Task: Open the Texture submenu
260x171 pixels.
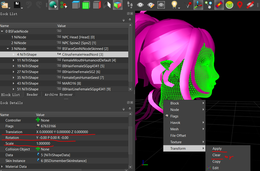Action: point(184,142)
